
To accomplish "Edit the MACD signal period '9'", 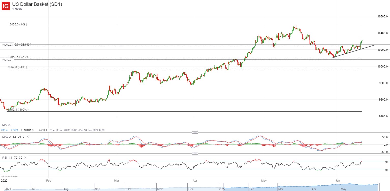I will point(23,137).
